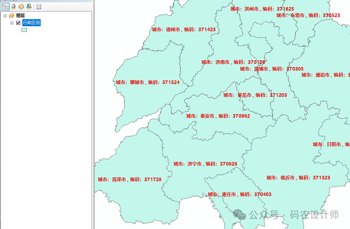Image resolution: width=350 pixels, height=229 pixels.
Task: Click the 临沂市 371323 map label
Action: [x=298, y=178]
